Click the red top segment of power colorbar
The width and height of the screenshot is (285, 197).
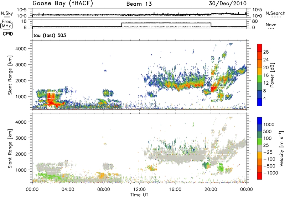tap(260, 48)
